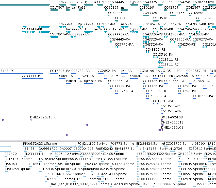Select the CG42565 gene label in top track
This screenshot has height=188, width=216.
coord(171,8)
